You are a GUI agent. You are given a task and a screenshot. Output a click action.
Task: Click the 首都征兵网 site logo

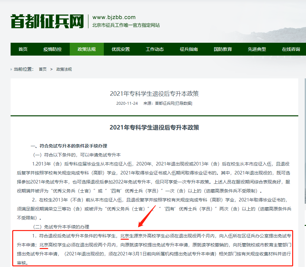47,21
